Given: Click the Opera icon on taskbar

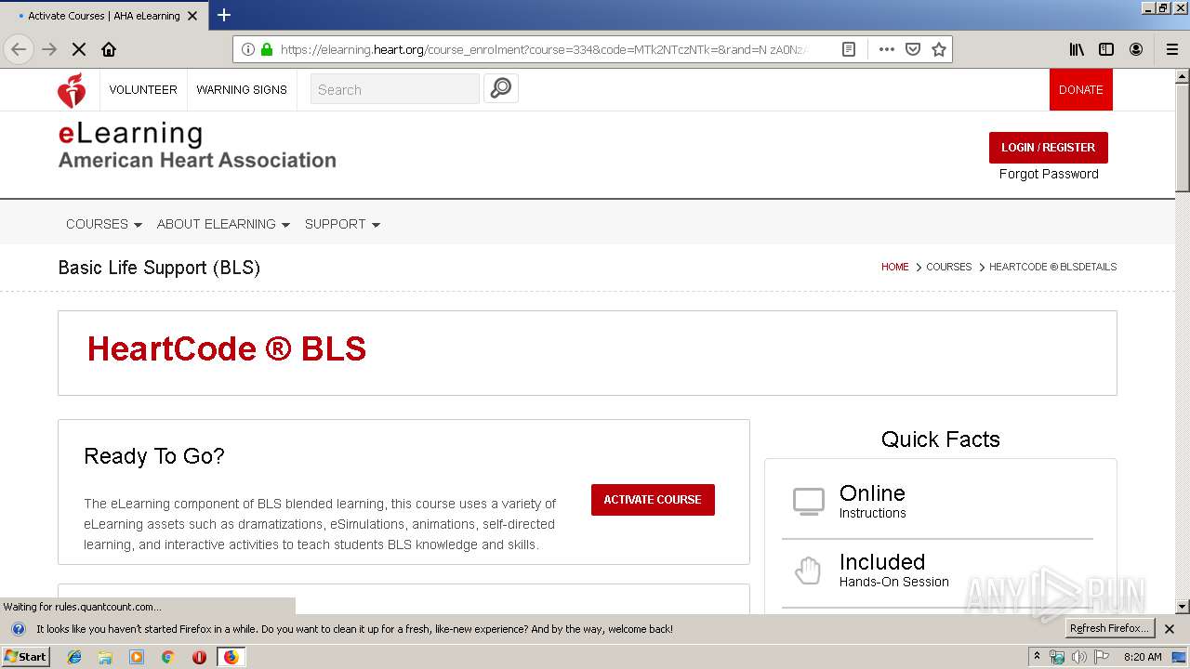Looking at the screenshot, I should coord(199,657).
